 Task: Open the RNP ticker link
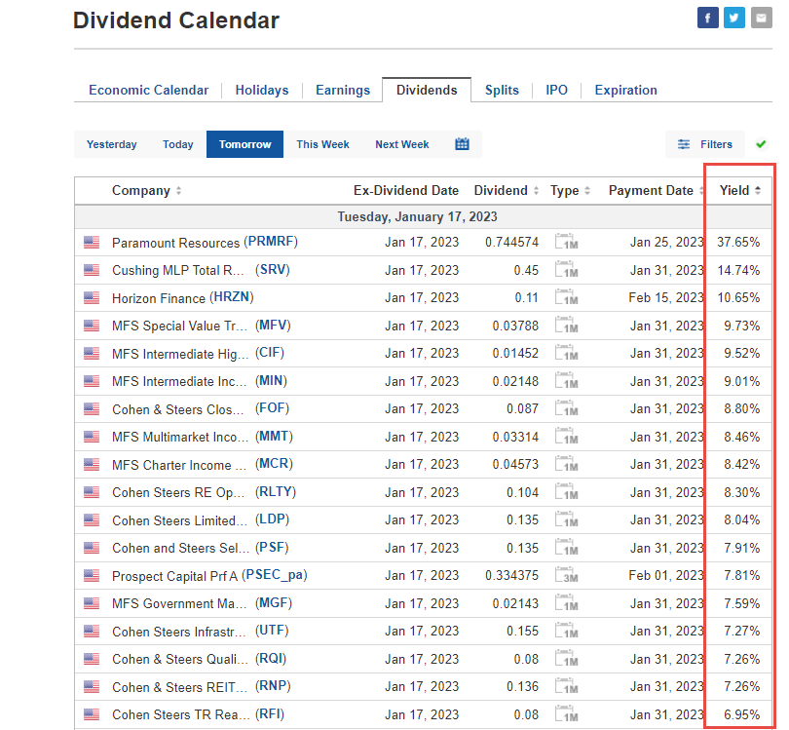click(273, 686)
